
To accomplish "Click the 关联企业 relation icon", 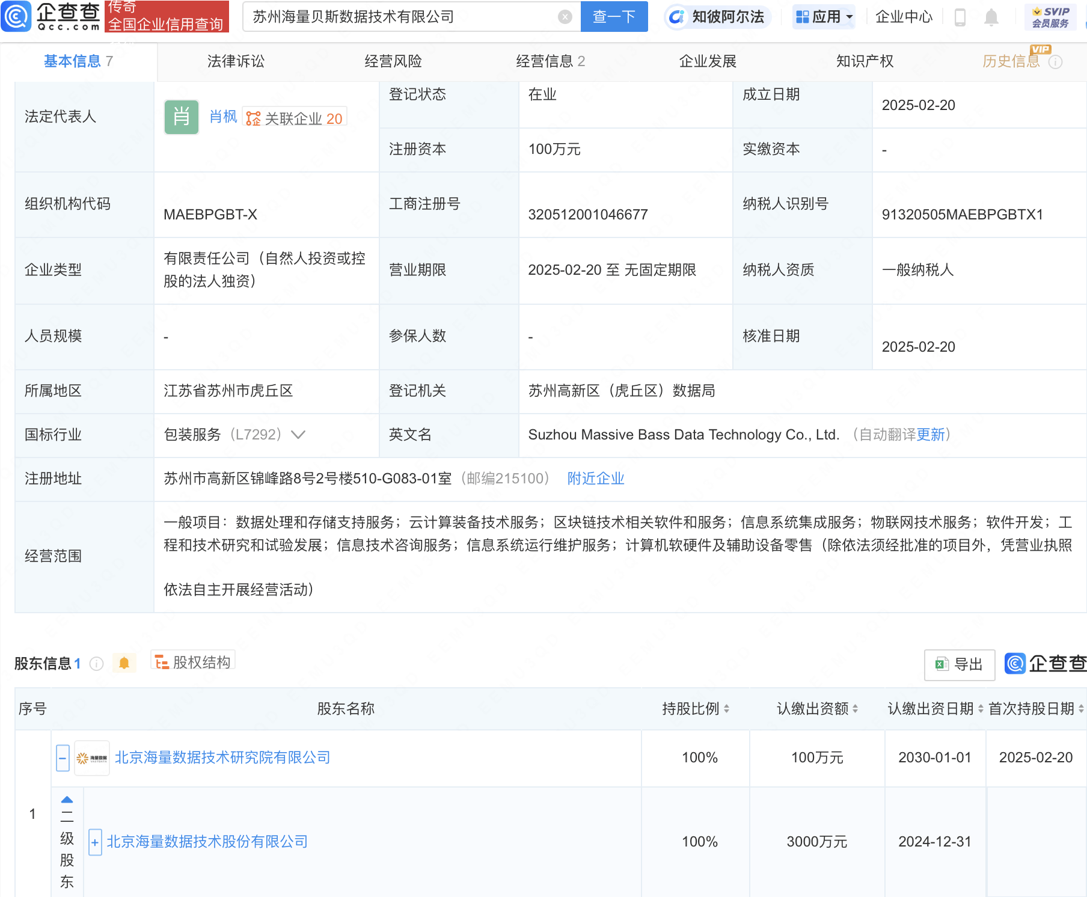I will coord(254,118).
